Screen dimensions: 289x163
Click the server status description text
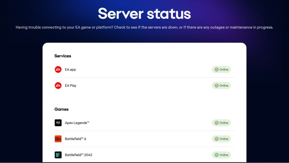[x=144, y=27]
